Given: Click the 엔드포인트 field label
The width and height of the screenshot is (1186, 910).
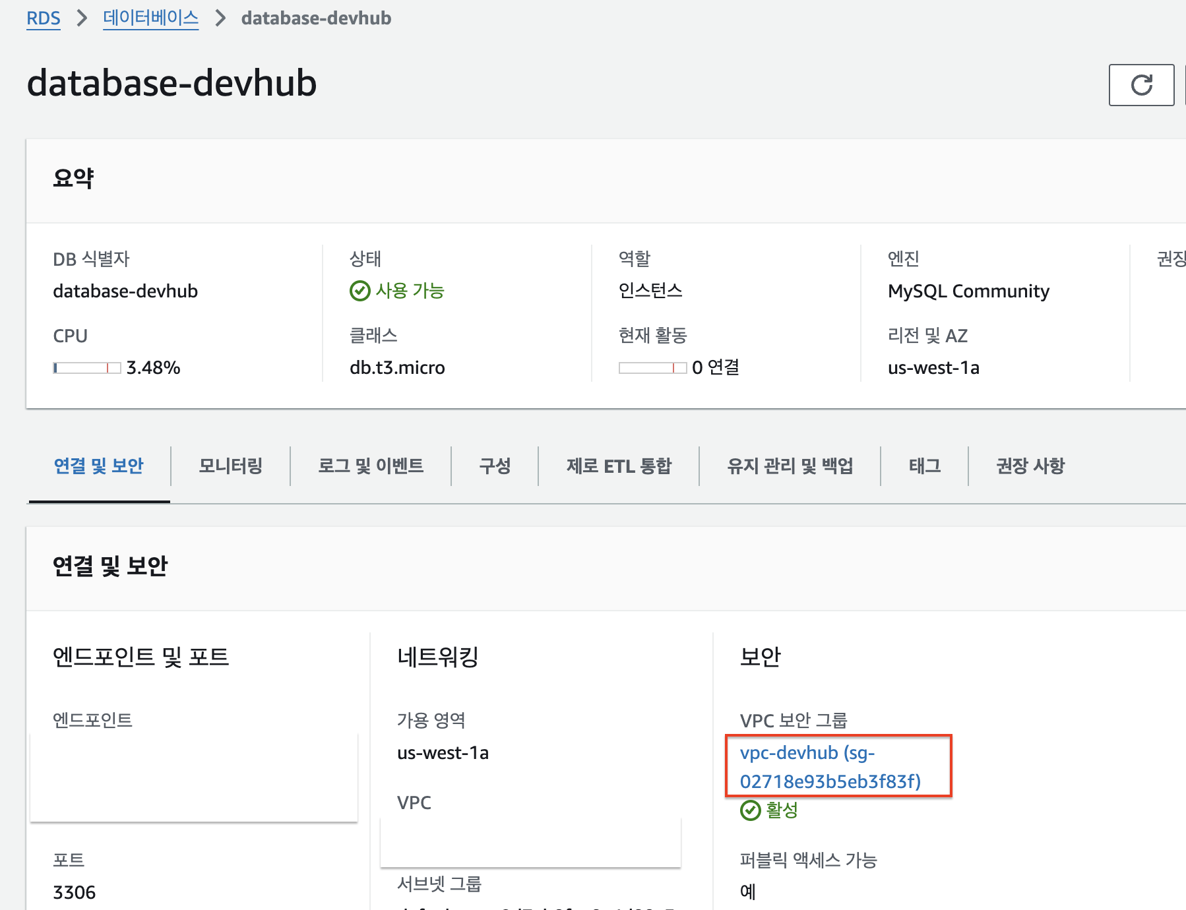Looking at the screenshot, I should click(x=92, y=721).
